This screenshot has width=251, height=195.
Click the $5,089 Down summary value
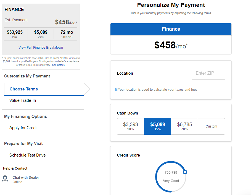[x=41, y=32]
